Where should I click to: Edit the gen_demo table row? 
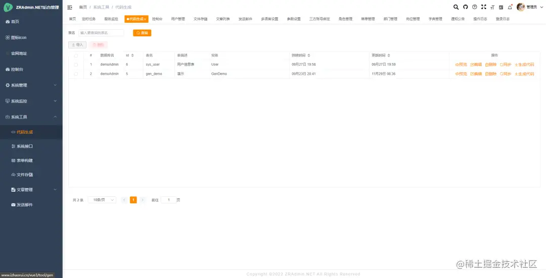tap(476, 74)
